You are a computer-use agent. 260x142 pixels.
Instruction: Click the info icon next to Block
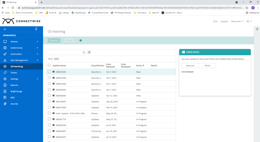[81, 40]
